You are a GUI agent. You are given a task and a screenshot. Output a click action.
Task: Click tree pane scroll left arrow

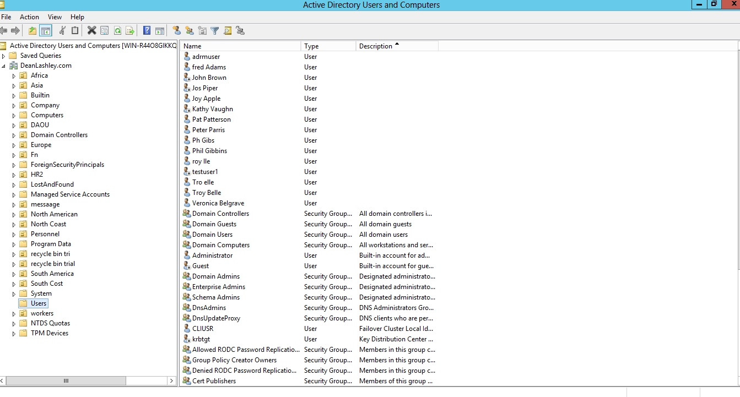click(3, 380)
